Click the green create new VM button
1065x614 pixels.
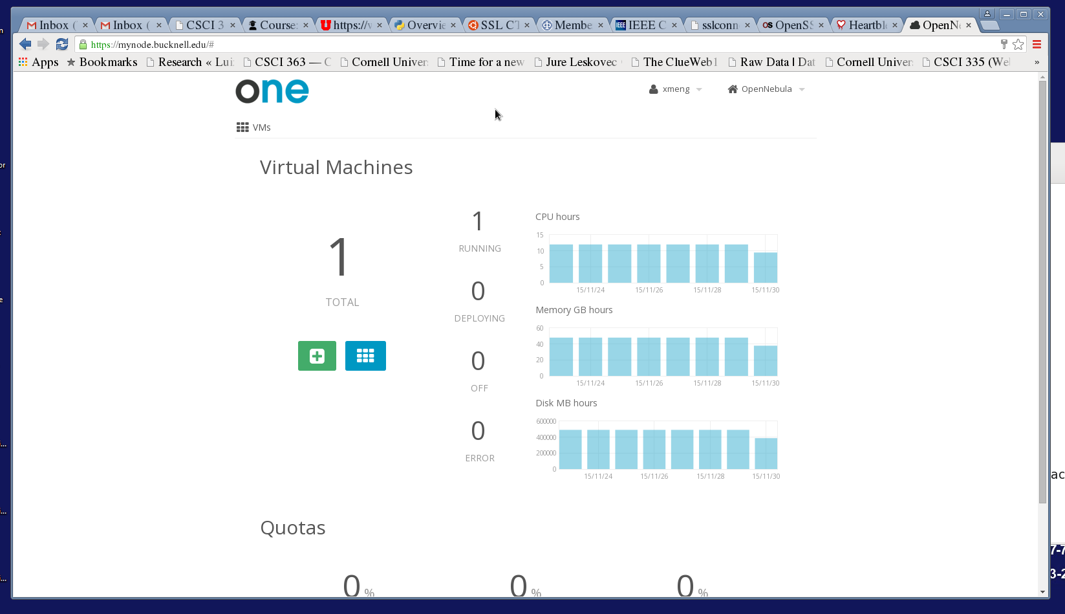click(317, 356)
